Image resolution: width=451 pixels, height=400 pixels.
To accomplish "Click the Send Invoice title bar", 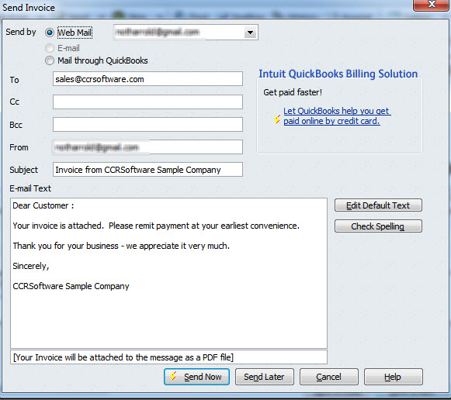I will click(x=207, y=7).
